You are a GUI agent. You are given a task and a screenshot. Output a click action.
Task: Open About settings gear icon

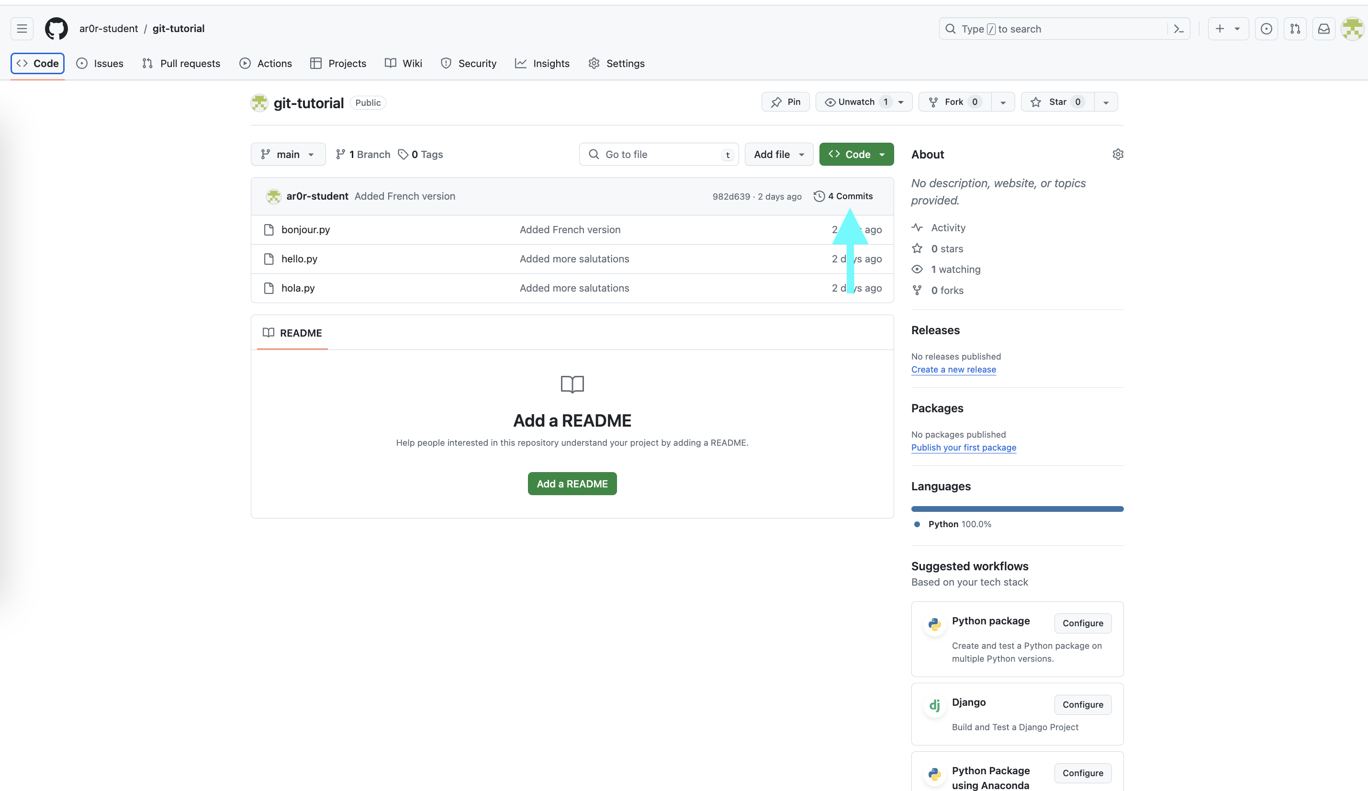(1118, 154)
